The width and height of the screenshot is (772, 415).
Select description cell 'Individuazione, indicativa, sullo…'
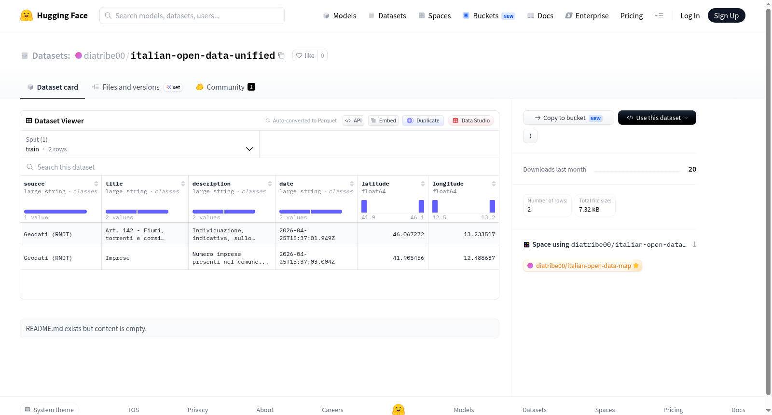coord(232,234)
